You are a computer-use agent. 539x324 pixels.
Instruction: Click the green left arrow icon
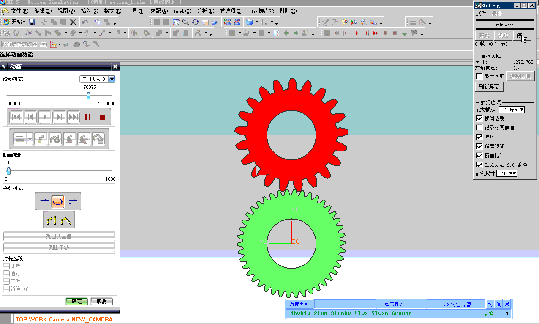tap(286, 33)
